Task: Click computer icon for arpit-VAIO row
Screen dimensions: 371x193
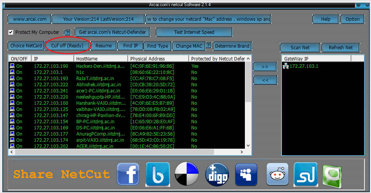Action: [12, 139]
